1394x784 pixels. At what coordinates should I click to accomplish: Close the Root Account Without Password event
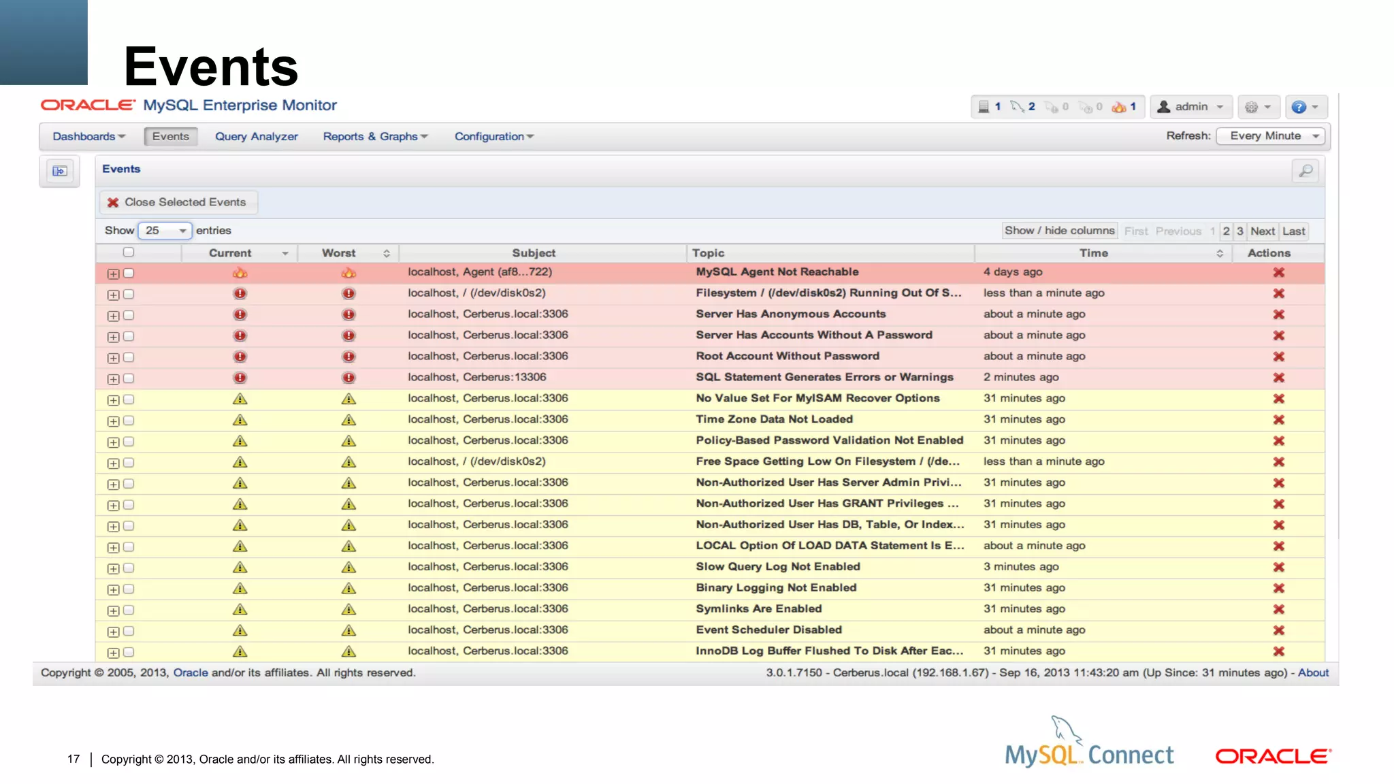pos(1279,357)
